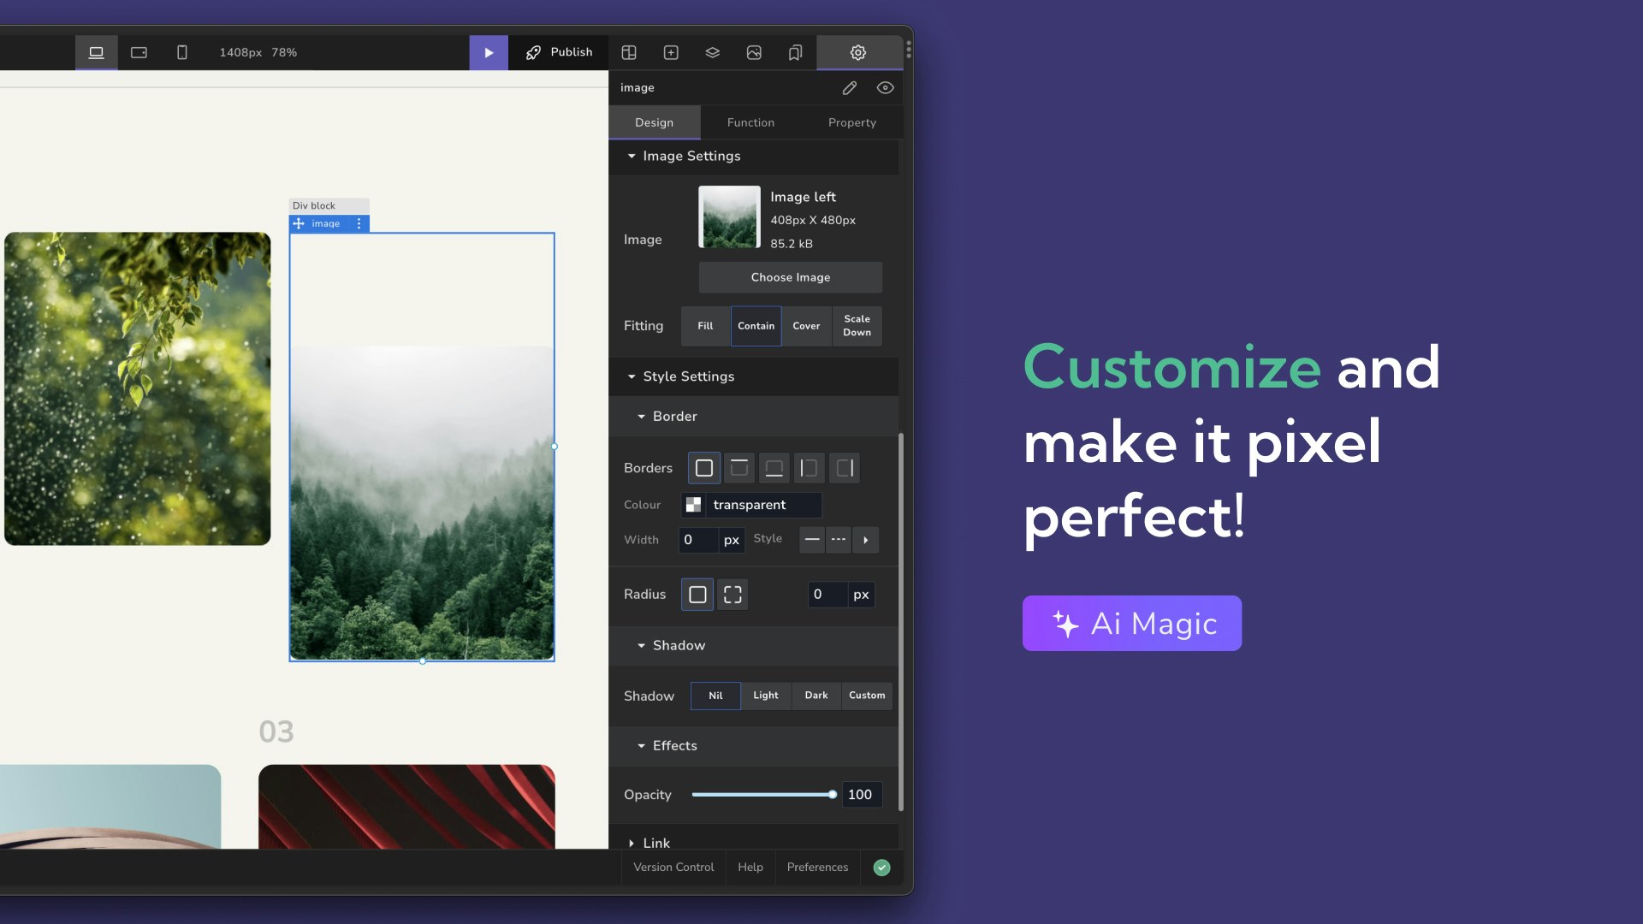1643x924 pixels.
Task: Click the move handle on image label
Action: (x=299, y=223)
